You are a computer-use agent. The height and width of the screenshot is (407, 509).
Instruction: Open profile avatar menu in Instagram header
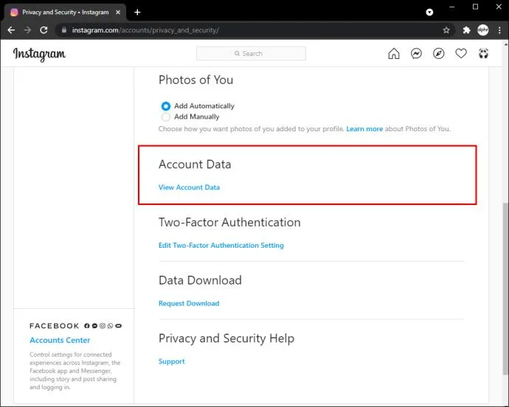click(x=483, y=54)
